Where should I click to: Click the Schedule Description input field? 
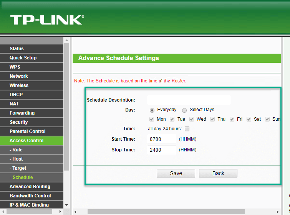[x=189, y=100]
